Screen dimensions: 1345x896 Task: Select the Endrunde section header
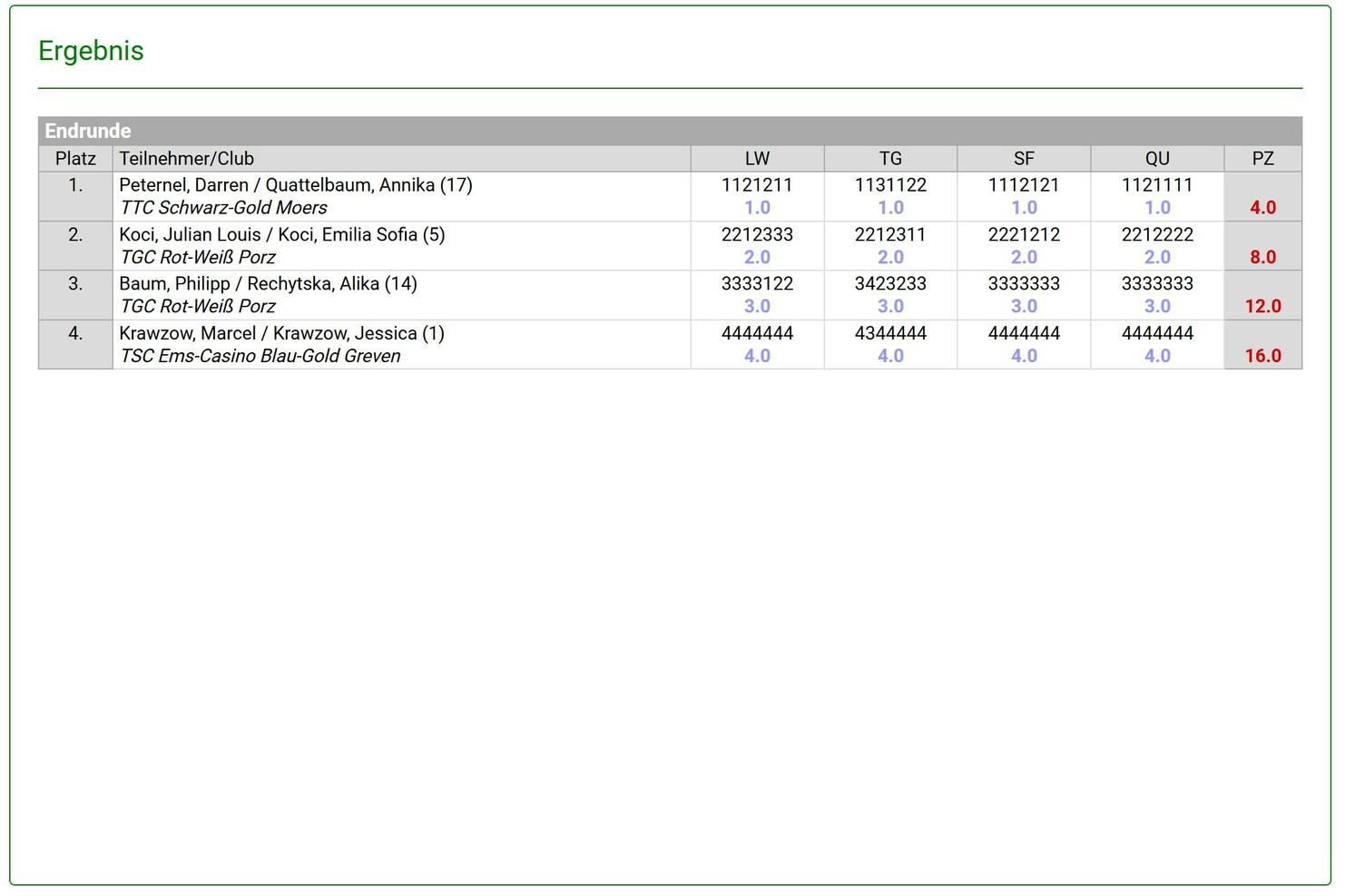pos(88,131)
